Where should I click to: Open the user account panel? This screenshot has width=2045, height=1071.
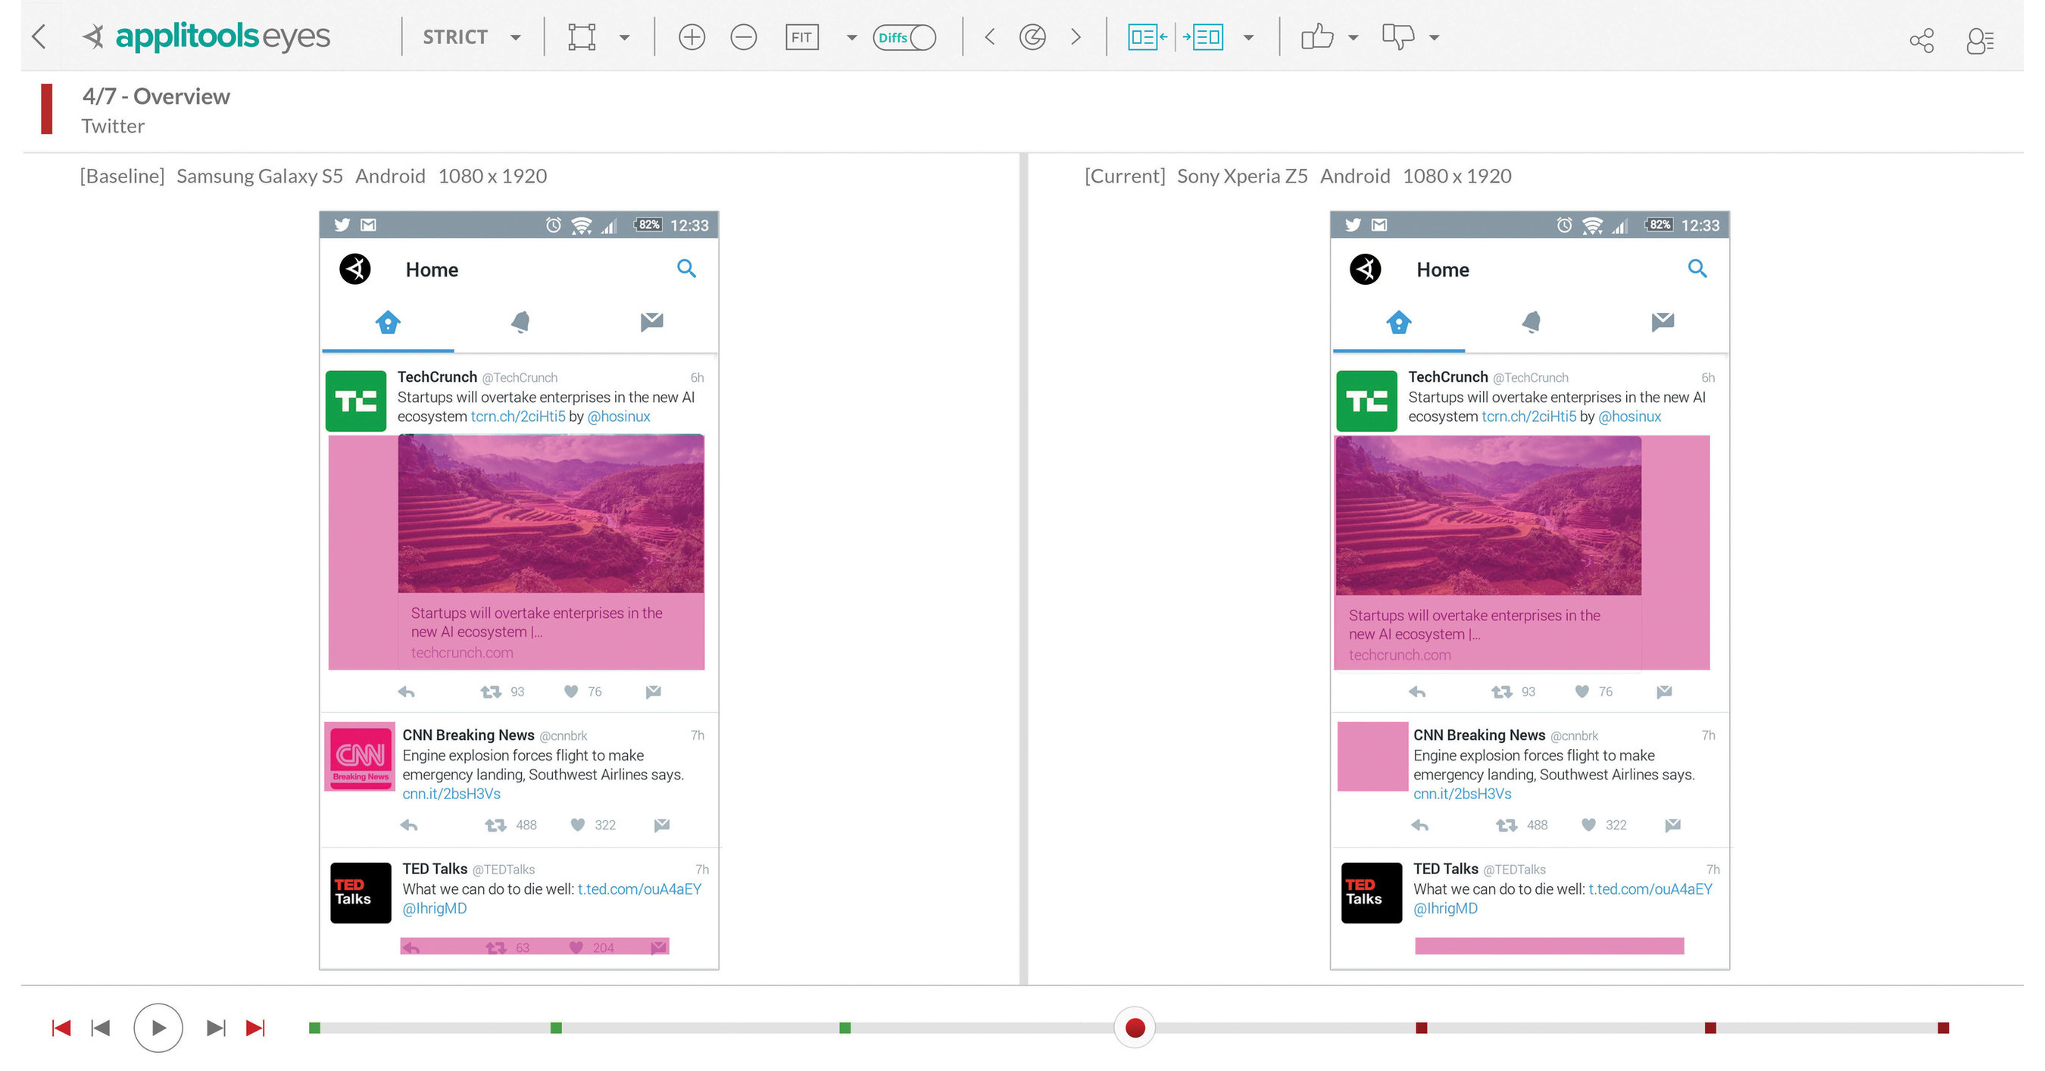[x=1980, y=38]
